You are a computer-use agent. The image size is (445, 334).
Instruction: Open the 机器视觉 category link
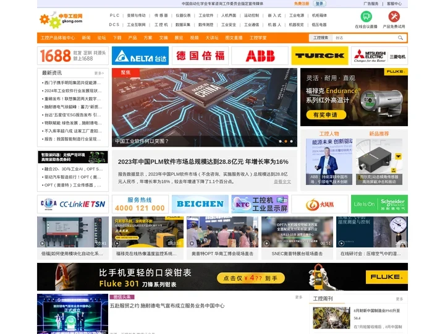coord(296,25)
